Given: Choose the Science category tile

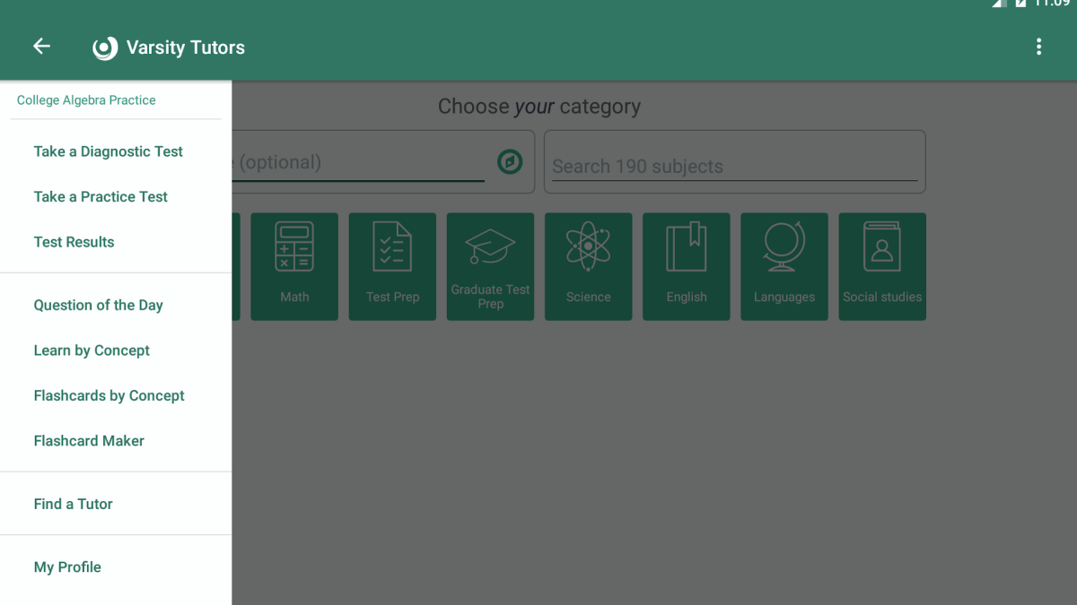Looking at the screenshot, I should pos(588,266).
